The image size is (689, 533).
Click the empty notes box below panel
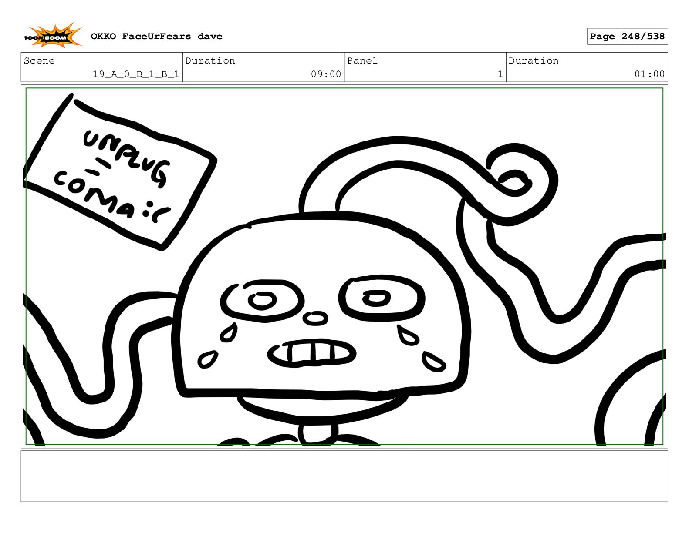344,476
